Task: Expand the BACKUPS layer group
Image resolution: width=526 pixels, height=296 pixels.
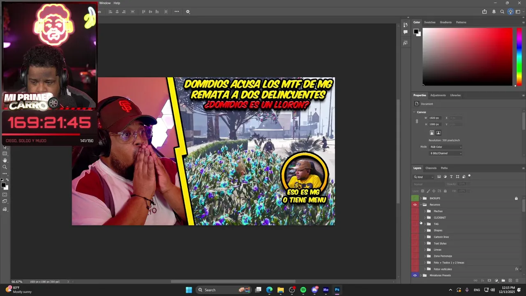Action: pos(421,198)
